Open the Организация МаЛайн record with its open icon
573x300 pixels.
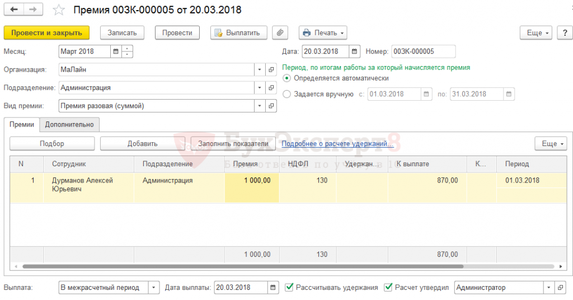click(x=271, y=69)
